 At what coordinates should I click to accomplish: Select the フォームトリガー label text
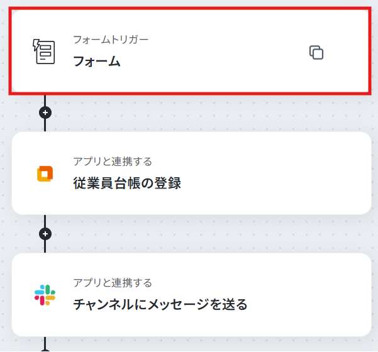click(x=111, y=40)
